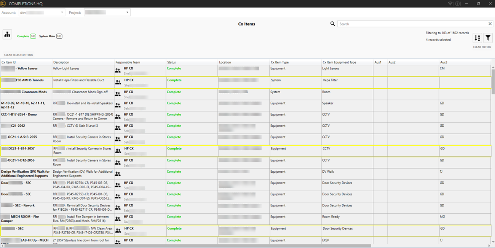
Task: Click the Clear Filters link
Action: [x=482, y=47]
